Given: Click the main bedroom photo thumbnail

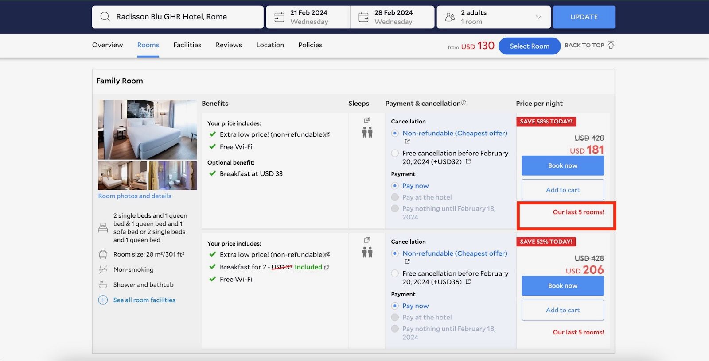Looking at the screenshot, I should click(x=147, y=129).
